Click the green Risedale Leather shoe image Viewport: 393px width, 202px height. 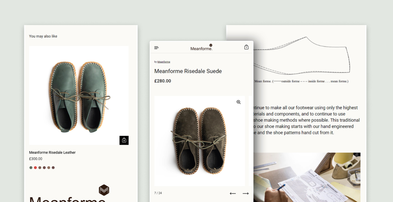[79, 96]
